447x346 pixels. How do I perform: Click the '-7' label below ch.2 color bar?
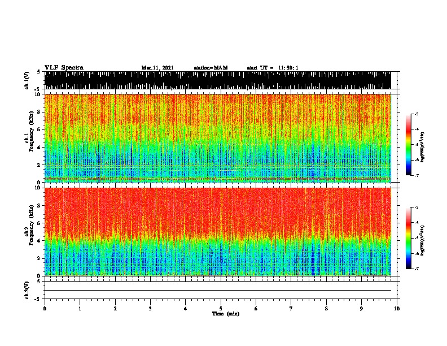(416, 269)
